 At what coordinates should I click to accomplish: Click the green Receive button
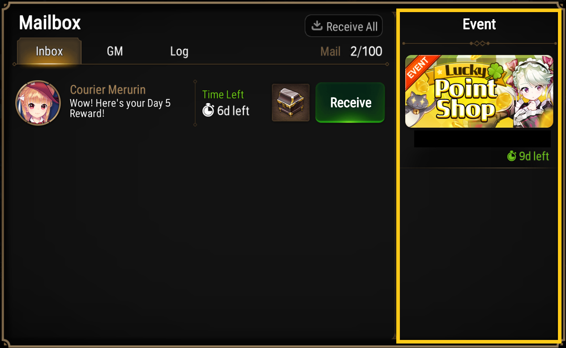pyautogui.click(x=350, y=103)
